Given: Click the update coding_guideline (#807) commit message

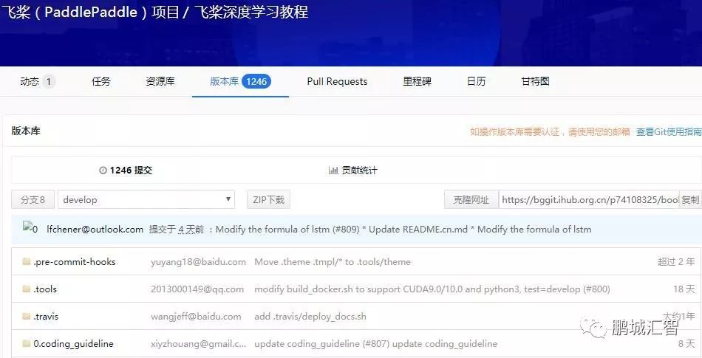Looking at the screenshot, I should pyautogui.click(x=375, y=344).
